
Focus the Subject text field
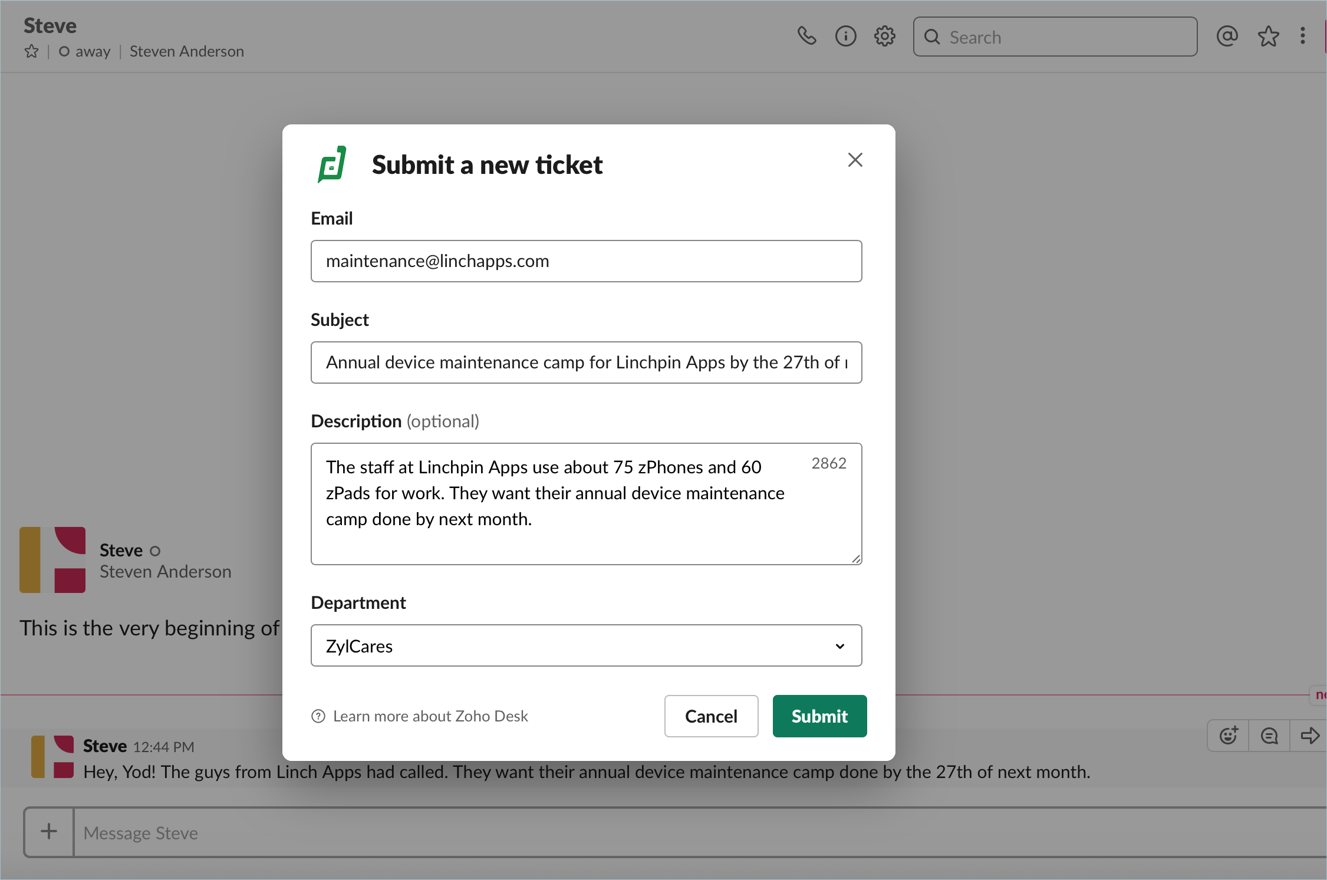coord(586,362)
